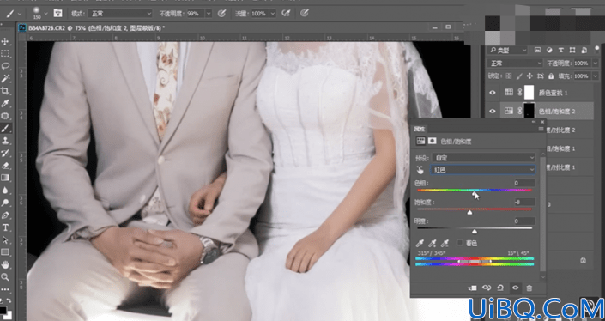The width and height of the screenshot is (605, 321).
Task: Select the Eraser tool
Action: click(5, 166)
